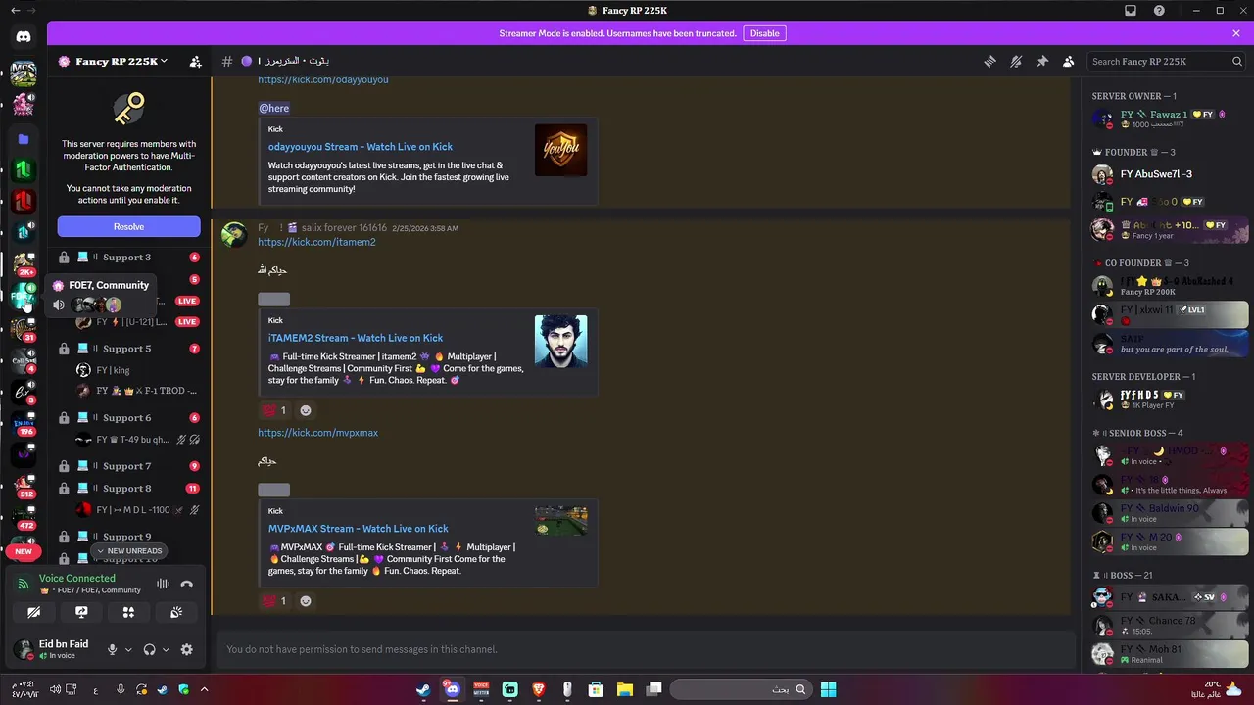Dismiss the Streamer Mode banner
The height and width of the screenshot is (705, 1254).
point(1236,33)
